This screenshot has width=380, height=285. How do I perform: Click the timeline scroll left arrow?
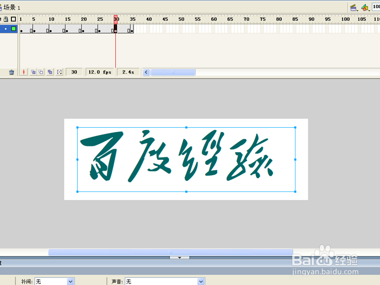click(146, 72)
